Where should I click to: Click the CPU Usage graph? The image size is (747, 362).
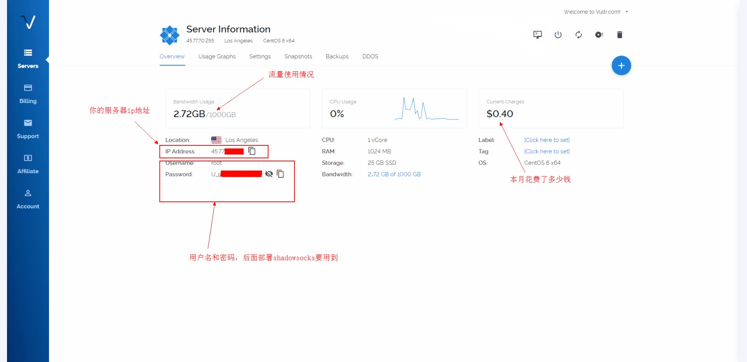[426, 109]
